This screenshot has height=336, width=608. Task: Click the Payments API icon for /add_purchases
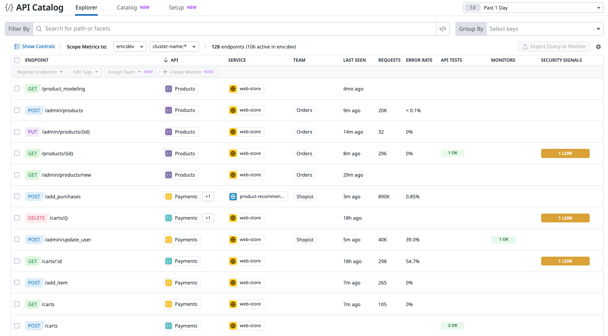[x=169, y=197]
